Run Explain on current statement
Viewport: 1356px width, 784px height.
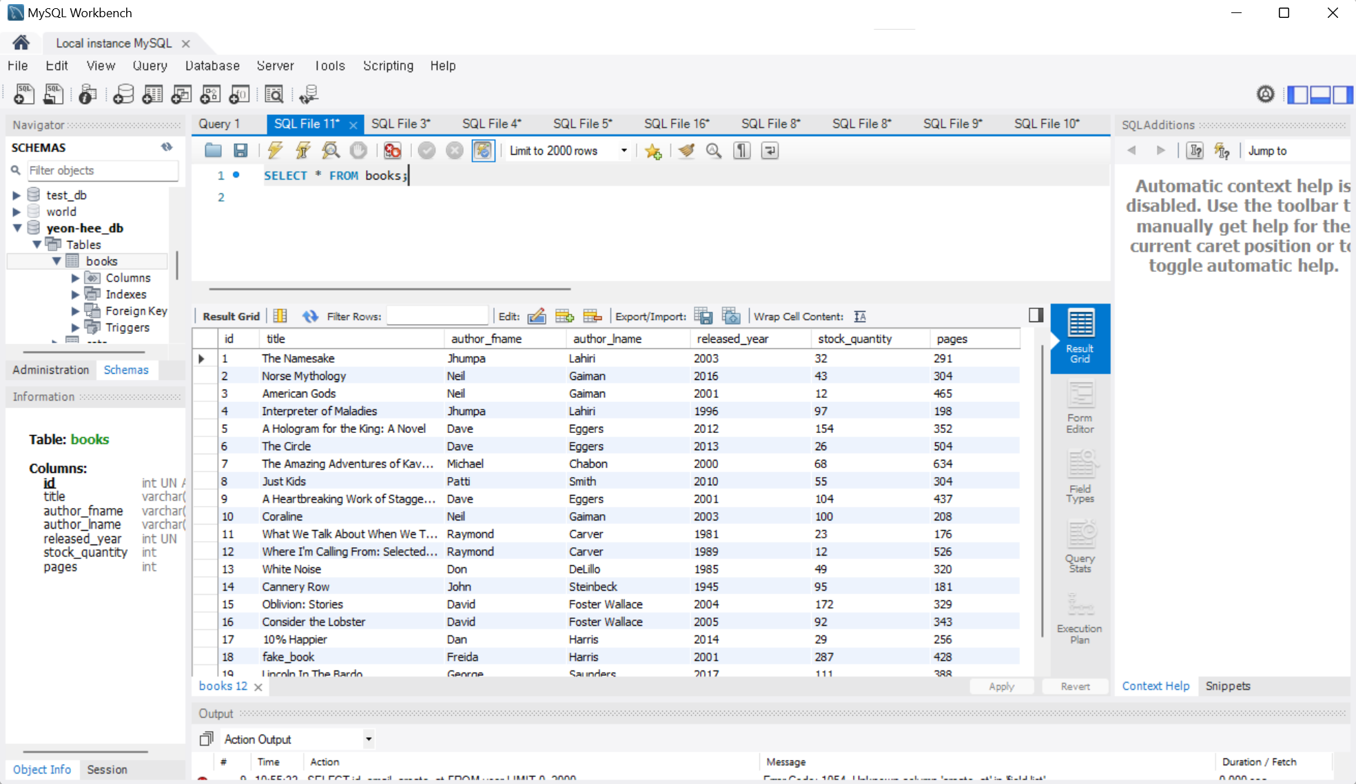(331, 151)
